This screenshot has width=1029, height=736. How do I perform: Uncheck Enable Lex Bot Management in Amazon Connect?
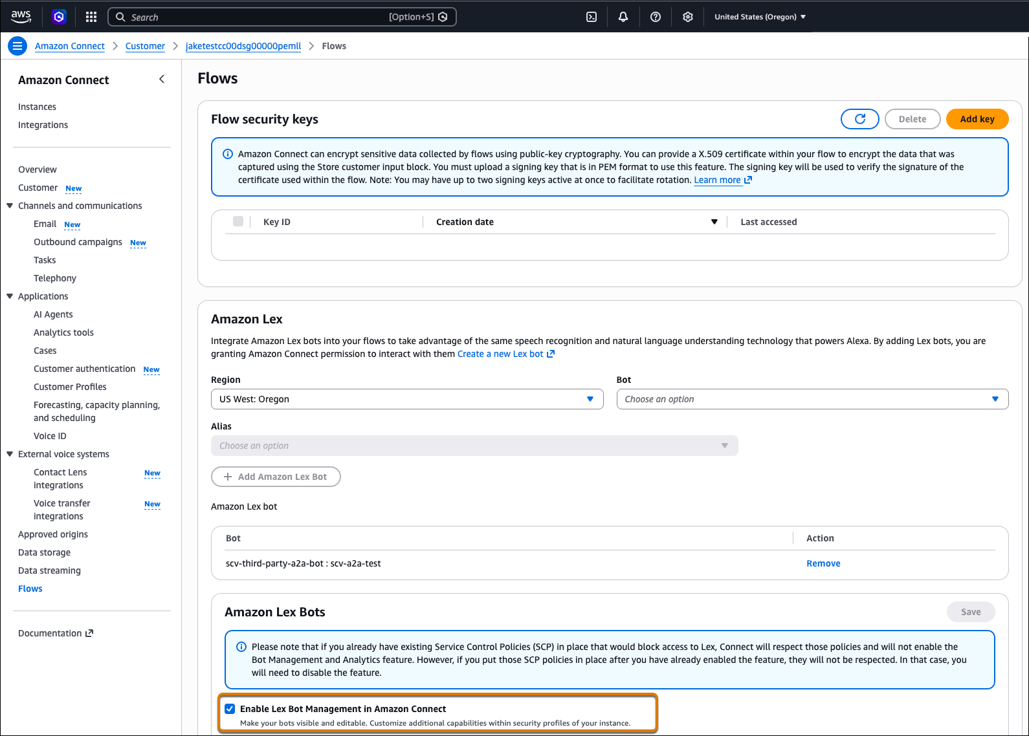point(230,709)
